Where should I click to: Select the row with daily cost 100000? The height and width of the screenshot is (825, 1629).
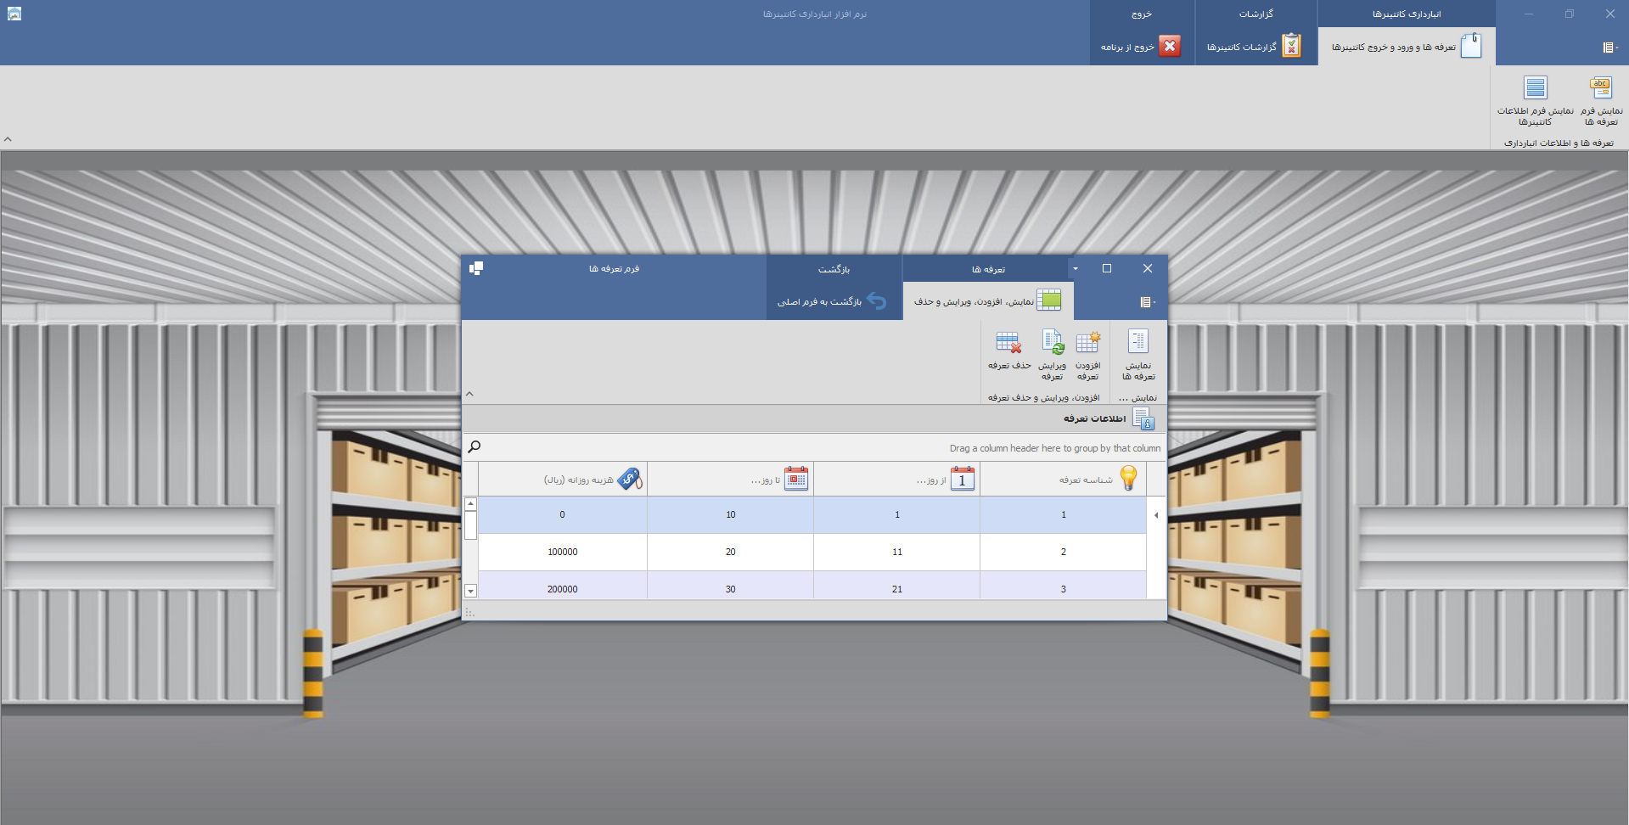point(562,552)
